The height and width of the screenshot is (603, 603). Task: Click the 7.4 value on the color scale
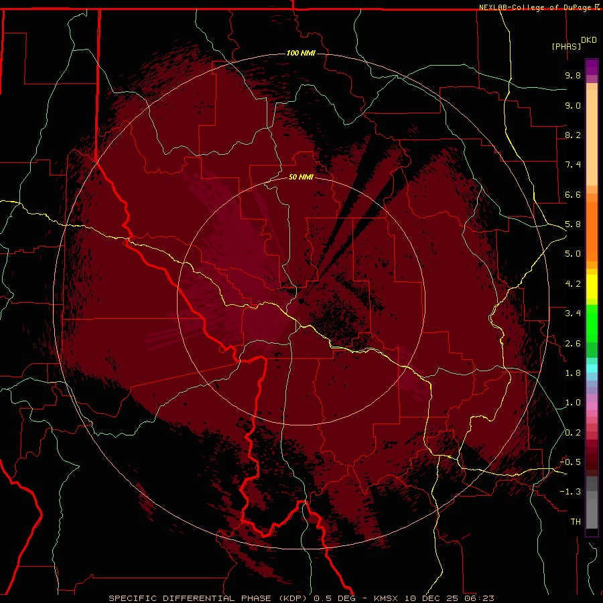pos(573,165)
